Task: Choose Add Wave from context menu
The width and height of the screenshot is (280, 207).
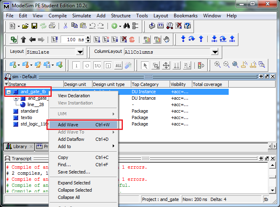Action: (84, 125)
